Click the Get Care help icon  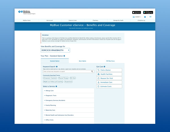click(104, 67)
